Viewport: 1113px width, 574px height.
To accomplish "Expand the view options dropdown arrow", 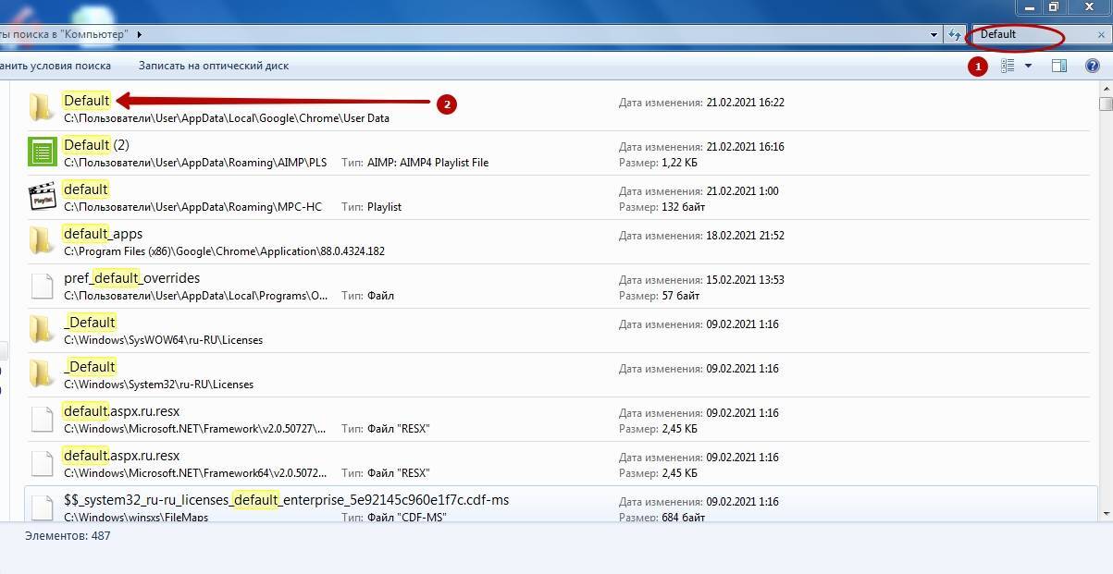I will 1028,66.
